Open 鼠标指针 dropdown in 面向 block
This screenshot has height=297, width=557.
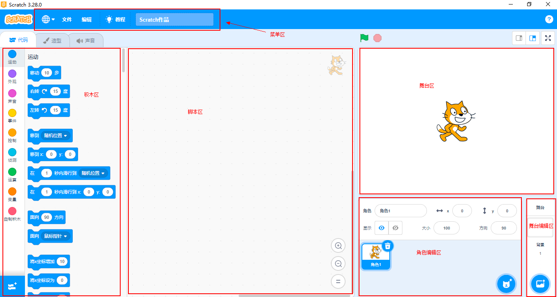click(56, 236)
